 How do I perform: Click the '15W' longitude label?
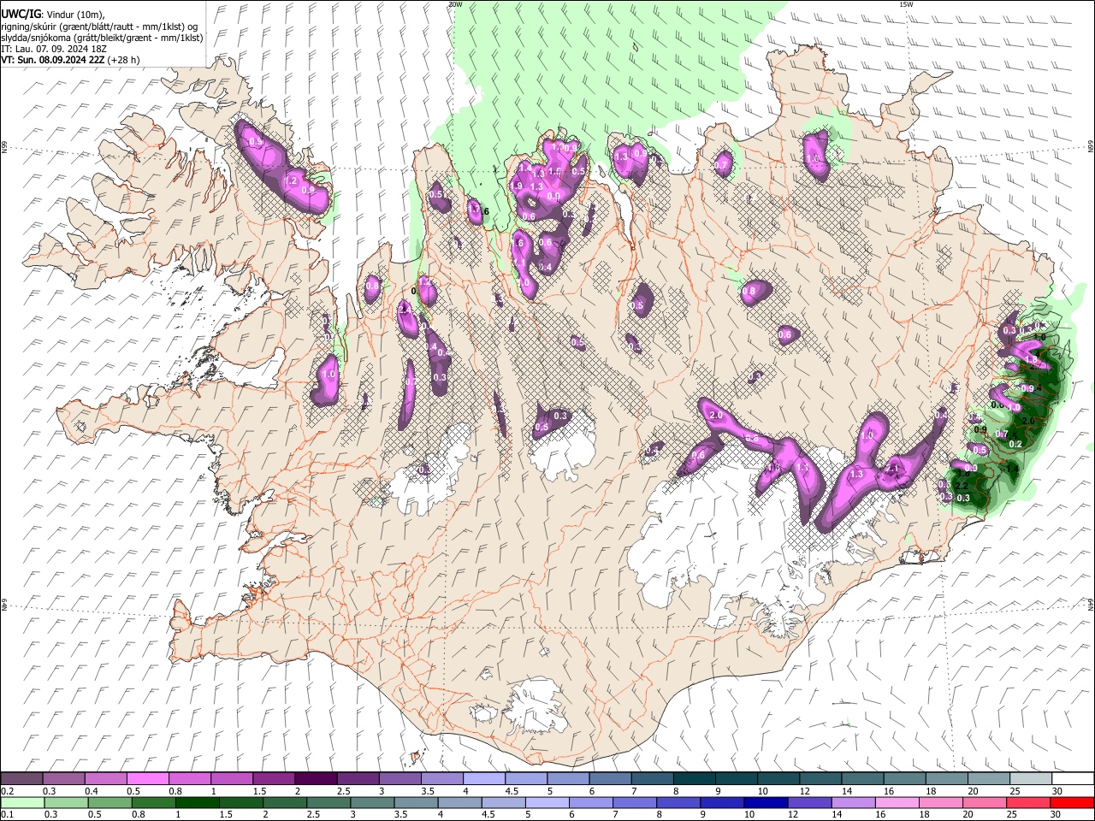coord(907,4)
